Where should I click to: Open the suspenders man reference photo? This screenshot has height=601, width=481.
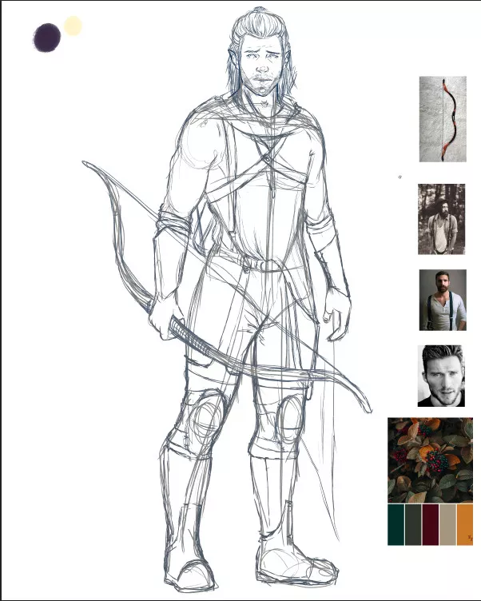pos(443,300)
